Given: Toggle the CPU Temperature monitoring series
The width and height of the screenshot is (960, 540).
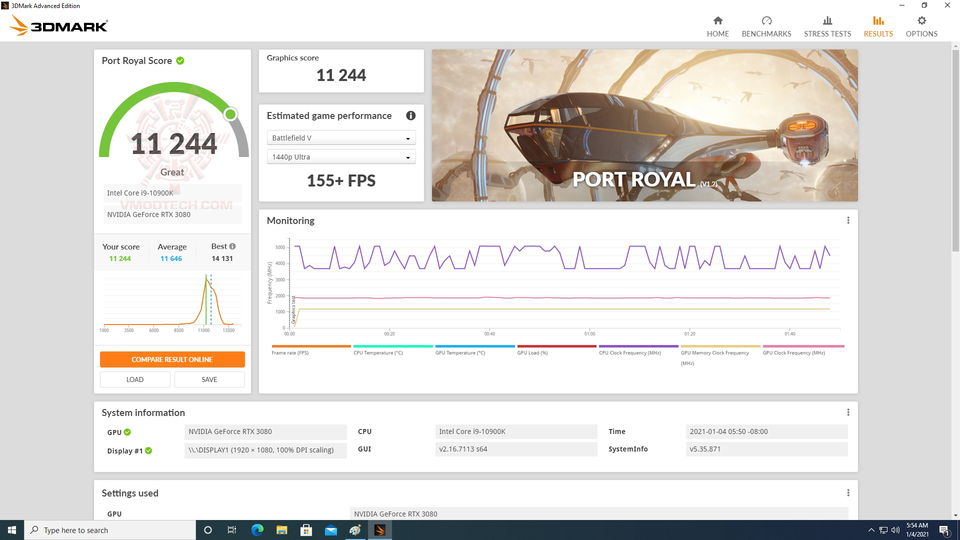Looking at the screenshot, I should (x=393, y=345).
